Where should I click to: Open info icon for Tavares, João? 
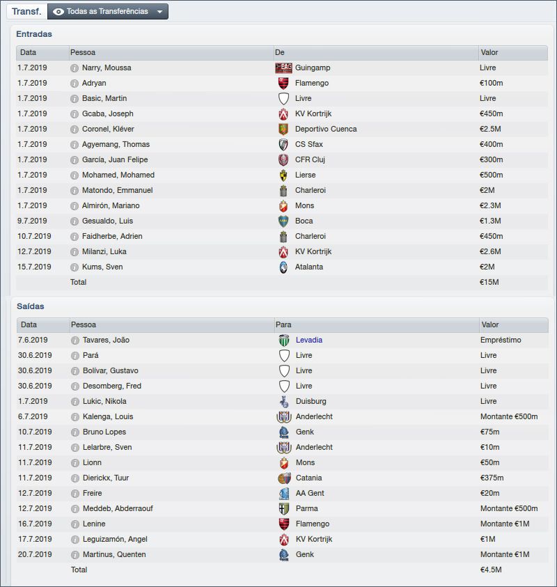[75, 341]
